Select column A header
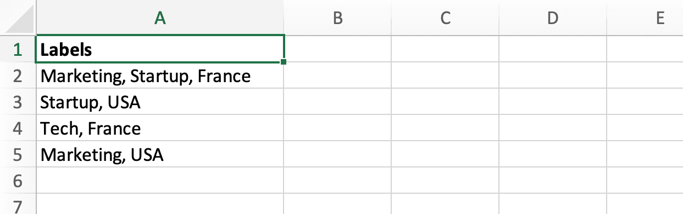This screenshot has width=683, height=214. click(x=160, y=18)
